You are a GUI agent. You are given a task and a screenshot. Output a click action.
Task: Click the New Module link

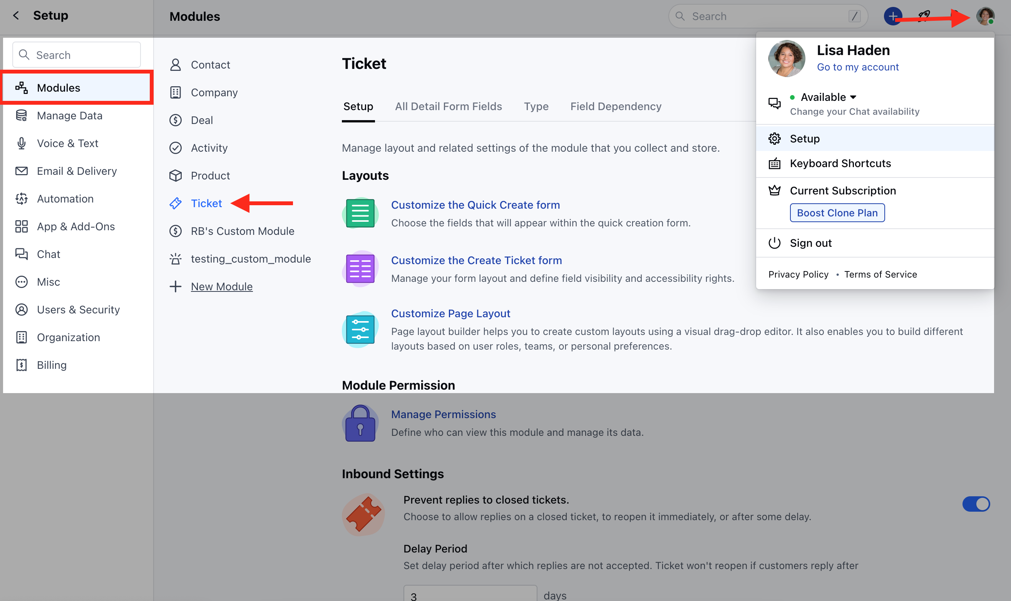(221, 286)
